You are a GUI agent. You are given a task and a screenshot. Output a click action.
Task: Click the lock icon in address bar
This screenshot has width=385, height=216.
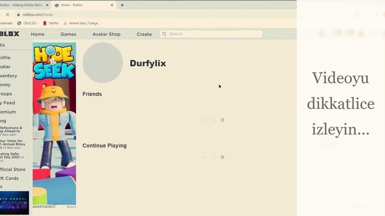coord(18,14)
